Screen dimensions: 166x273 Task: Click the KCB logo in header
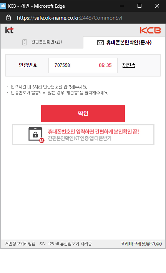(x=150, y=30)
